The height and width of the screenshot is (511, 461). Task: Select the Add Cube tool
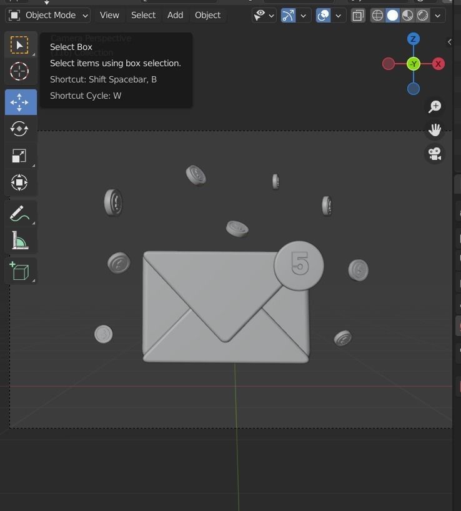(x=20, y=271)
